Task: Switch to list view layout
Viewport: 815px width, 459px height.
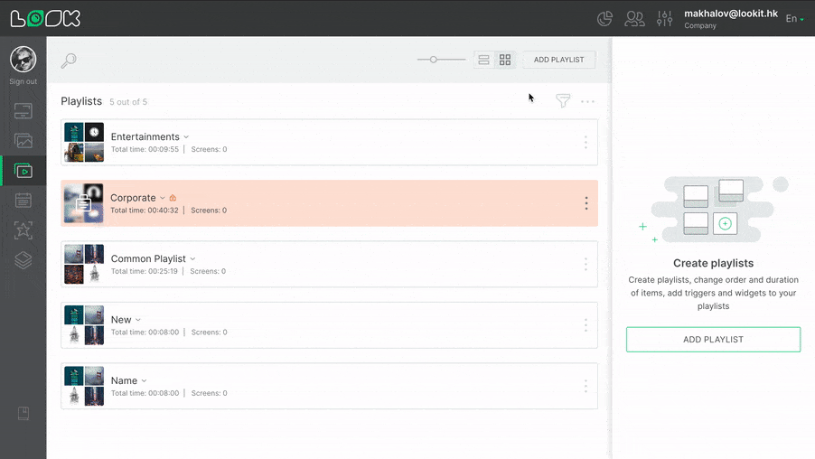Action: click(x=483, y=60)
